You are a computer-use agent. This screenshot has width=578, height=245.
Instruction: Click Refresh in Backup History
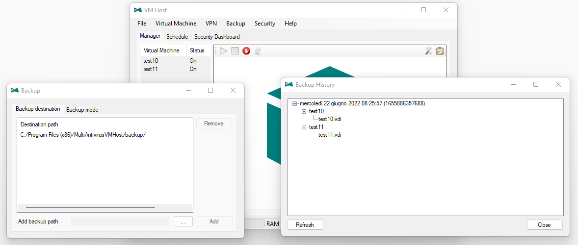pyautogui.click(x=305, y=225)
